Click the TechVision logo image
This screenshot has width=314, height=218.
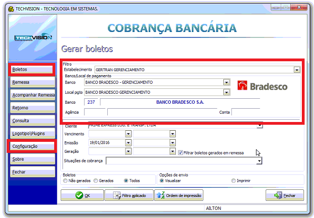pos(33,38)
